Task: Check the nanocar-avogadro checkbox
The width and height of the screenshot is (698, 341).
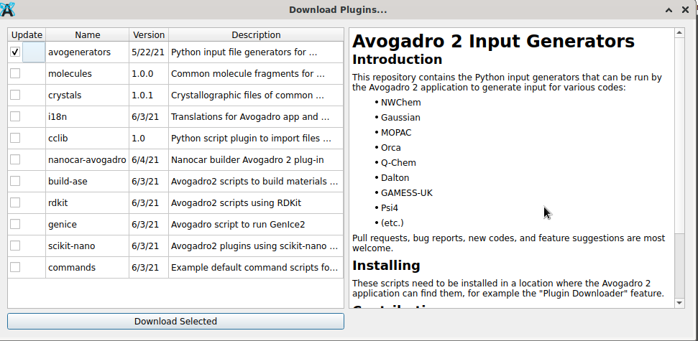Action: (x=15, y=159)
